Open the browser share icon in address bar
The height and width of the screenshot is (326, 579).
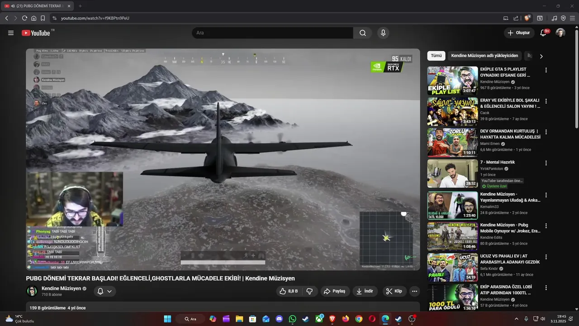516,18
